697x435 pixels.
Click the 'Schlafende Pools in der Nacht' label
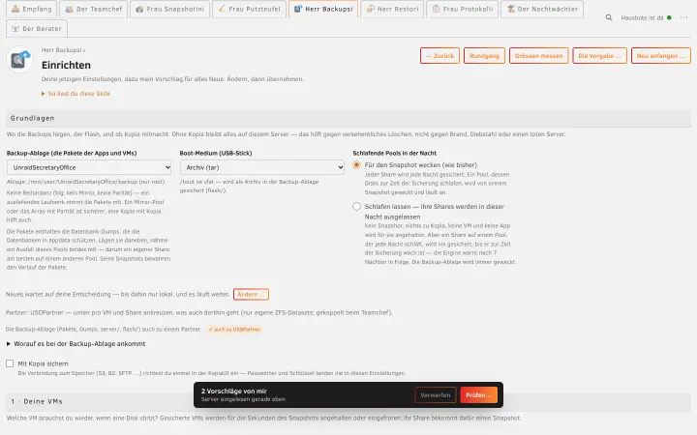pyautogui.click(x=394, y=153)
